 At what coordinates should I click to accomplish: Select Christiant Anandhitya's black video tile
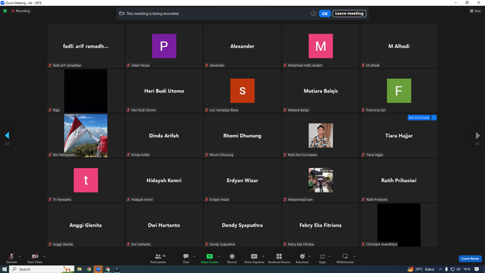tap(399, 225)
